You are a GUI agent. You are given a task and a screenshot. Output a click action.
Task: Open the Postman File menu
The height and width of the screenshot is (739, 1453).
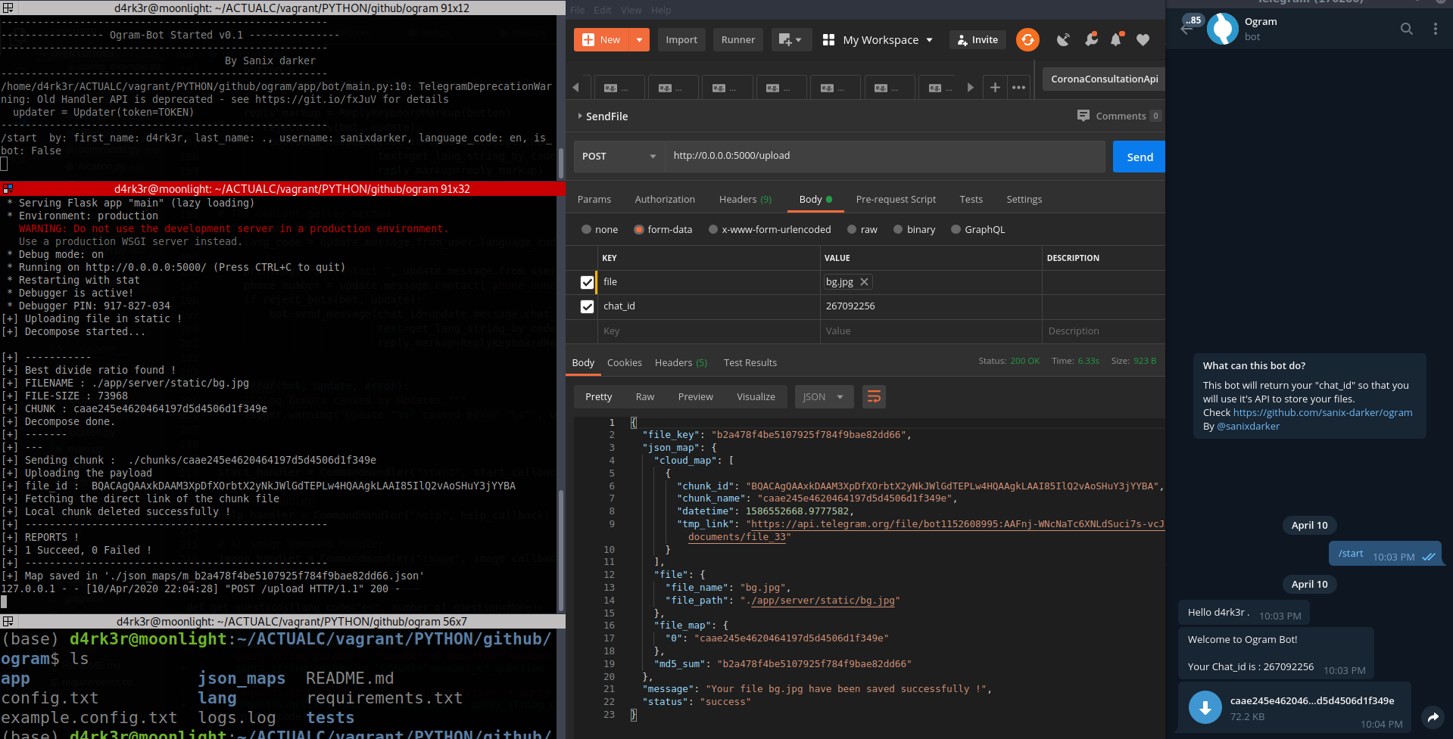pos(578,10)
